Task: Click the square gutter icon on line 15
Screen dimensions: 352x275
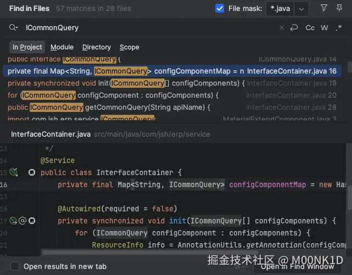Action: (x=32, y=172)
